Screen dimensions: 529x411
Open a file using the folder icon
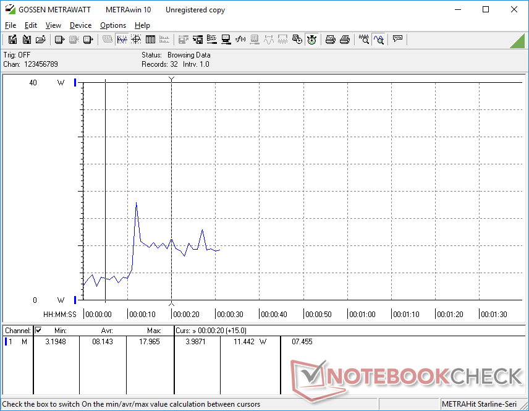pyautogui.click(x=41, y=40)
